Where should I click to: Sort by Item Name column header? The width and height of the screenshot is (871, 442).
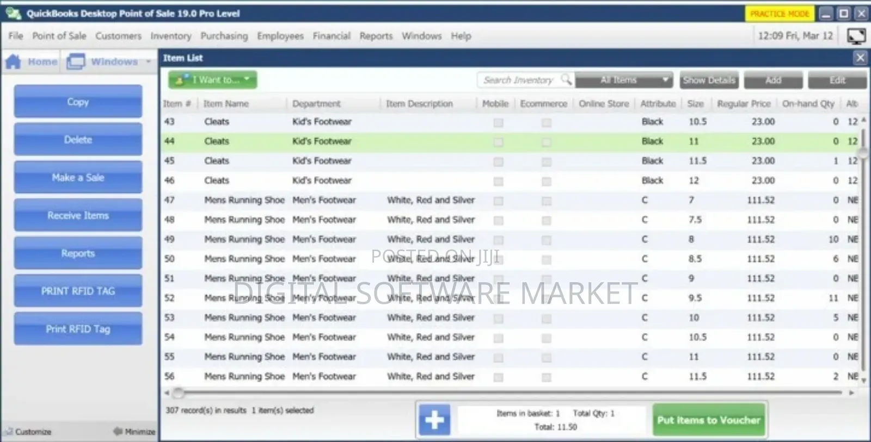226,103
